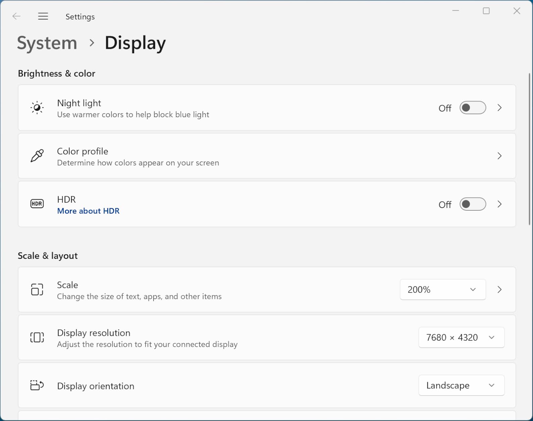The height and width of the screenshot is (421, 533).
Task: Click 'Use warmer colors to help block blue light'
Action: pos(133,115)
